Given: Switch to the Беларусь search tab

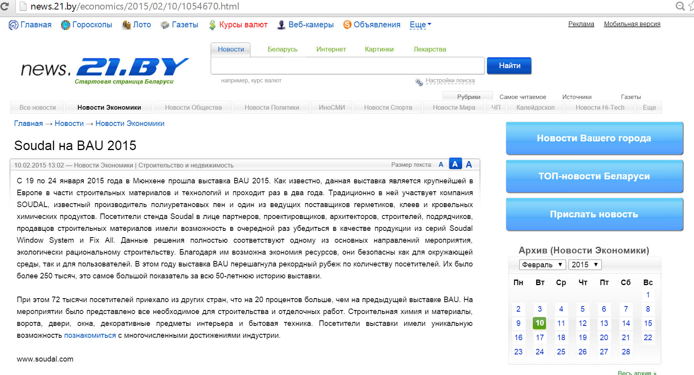Looking at the screenshot, I should pos(283,49).
